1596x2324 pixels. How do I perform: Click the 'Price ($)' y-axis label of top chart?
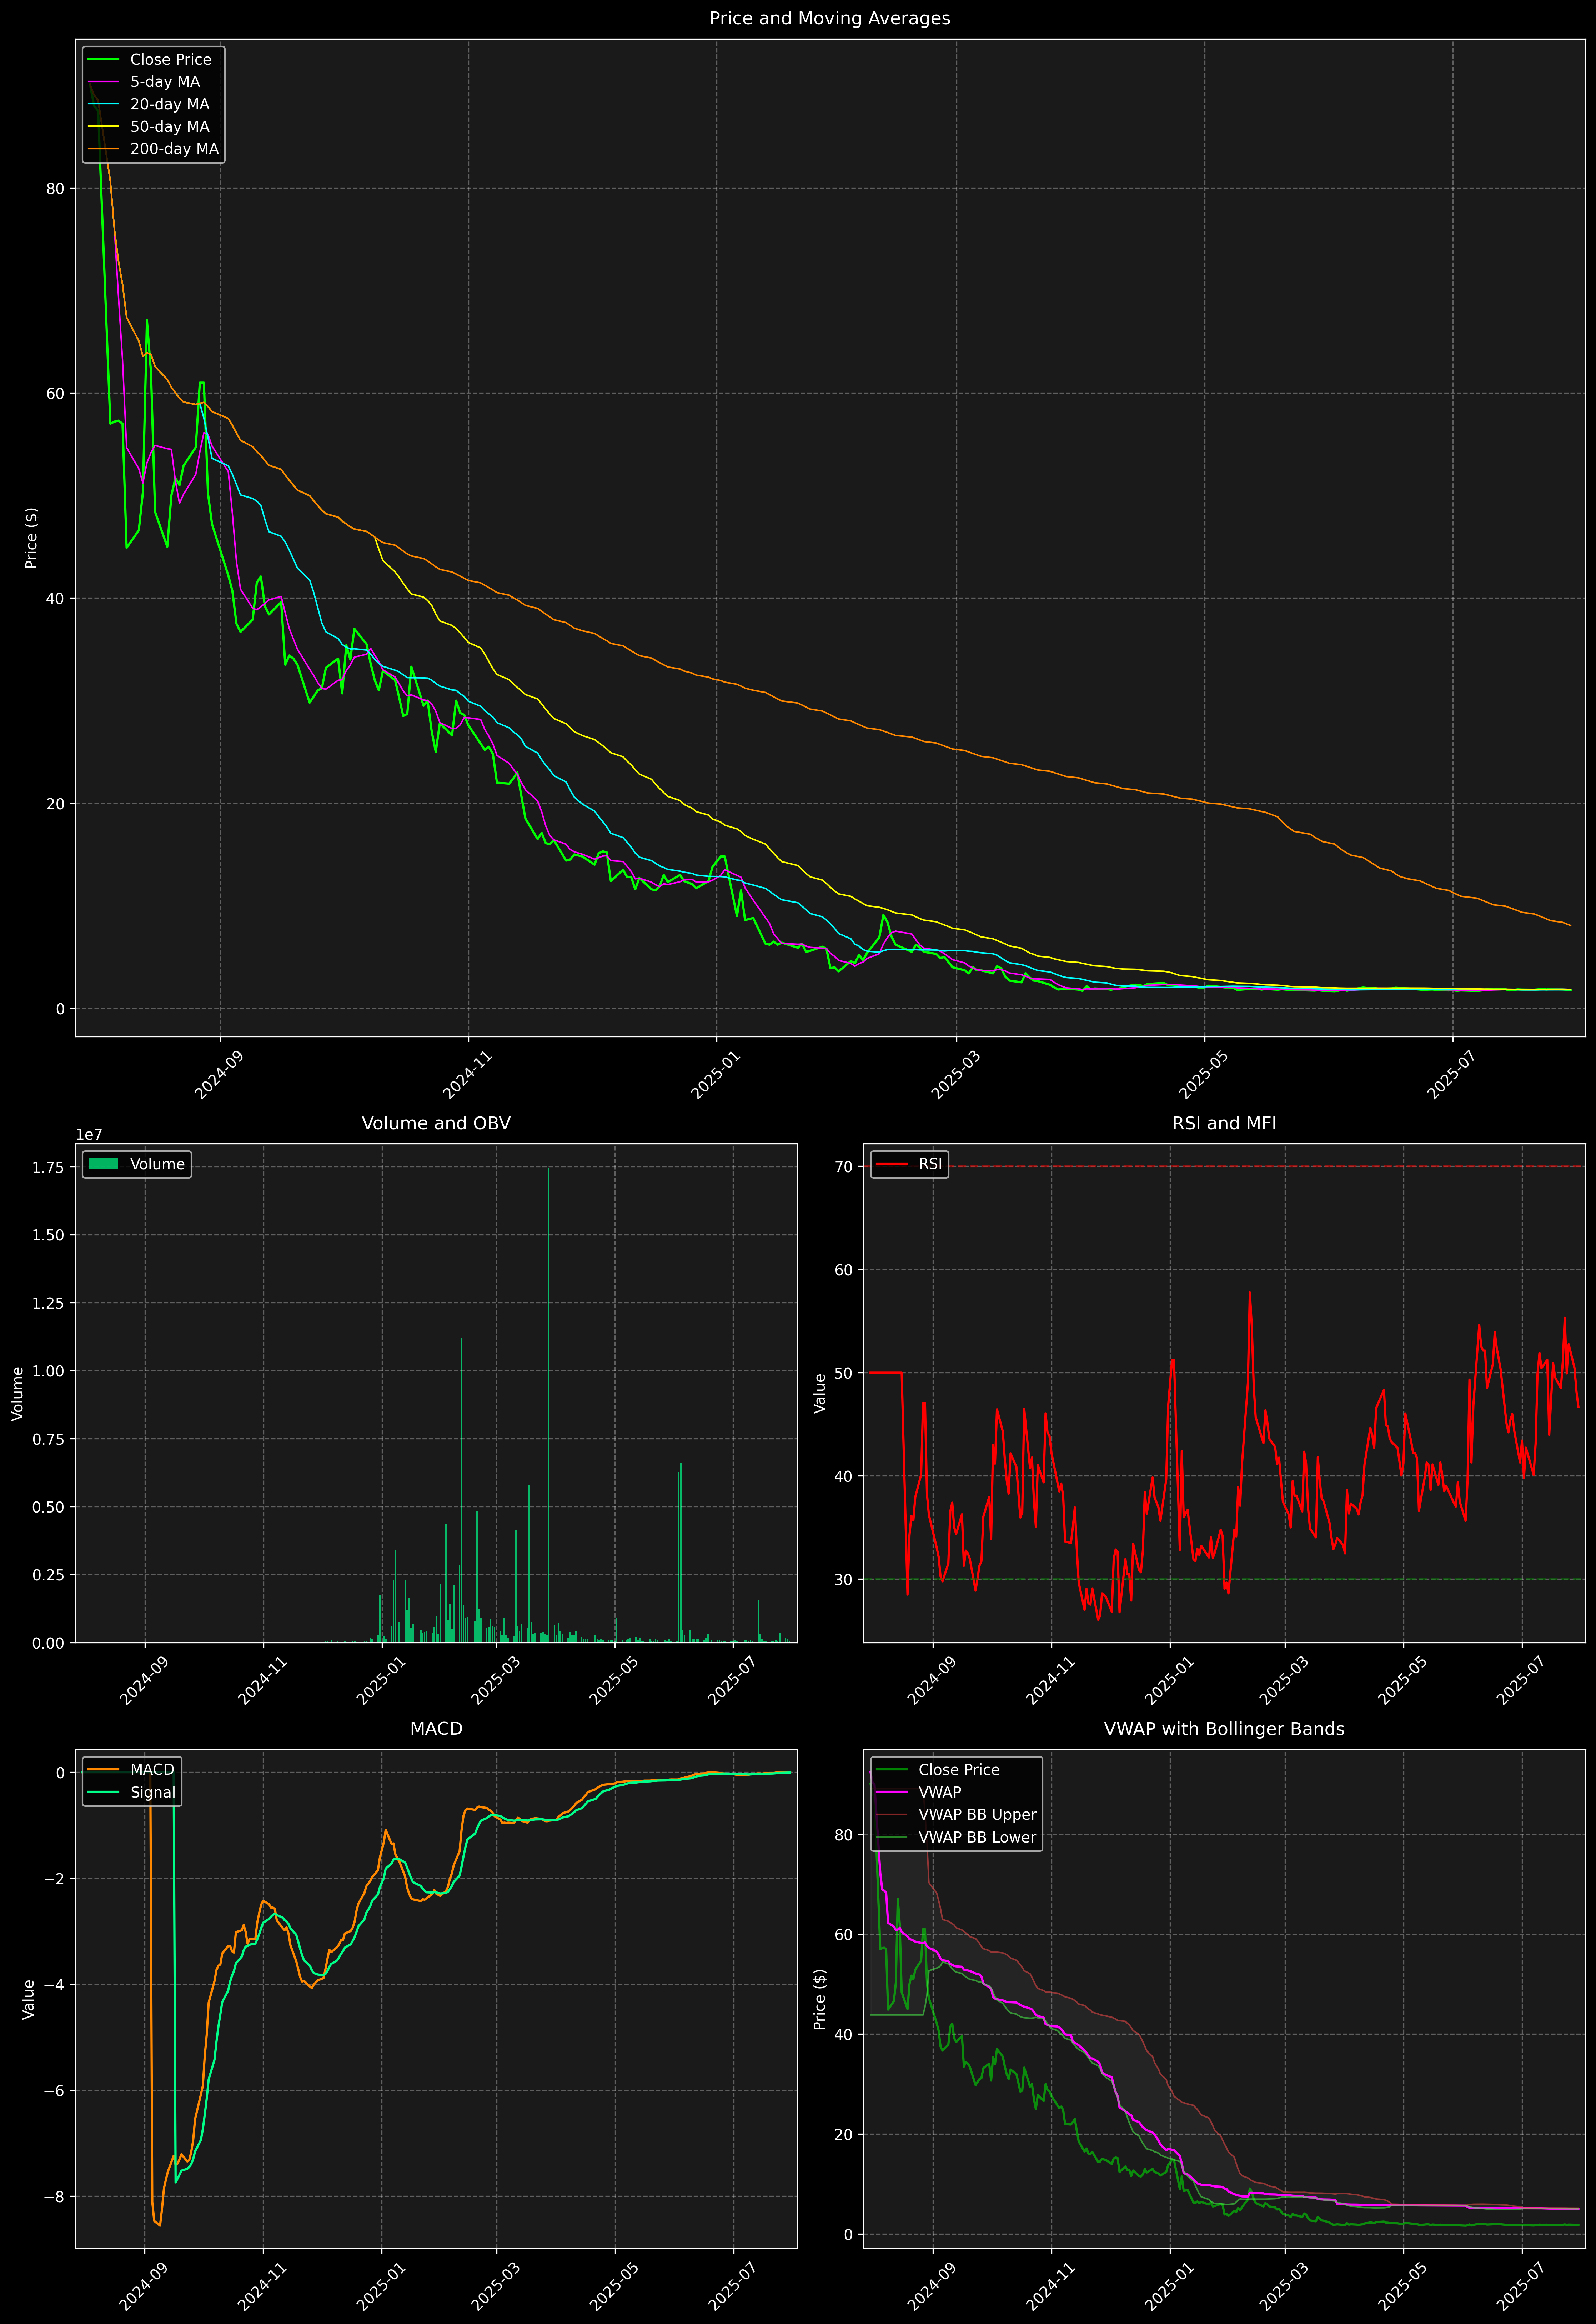31,538
